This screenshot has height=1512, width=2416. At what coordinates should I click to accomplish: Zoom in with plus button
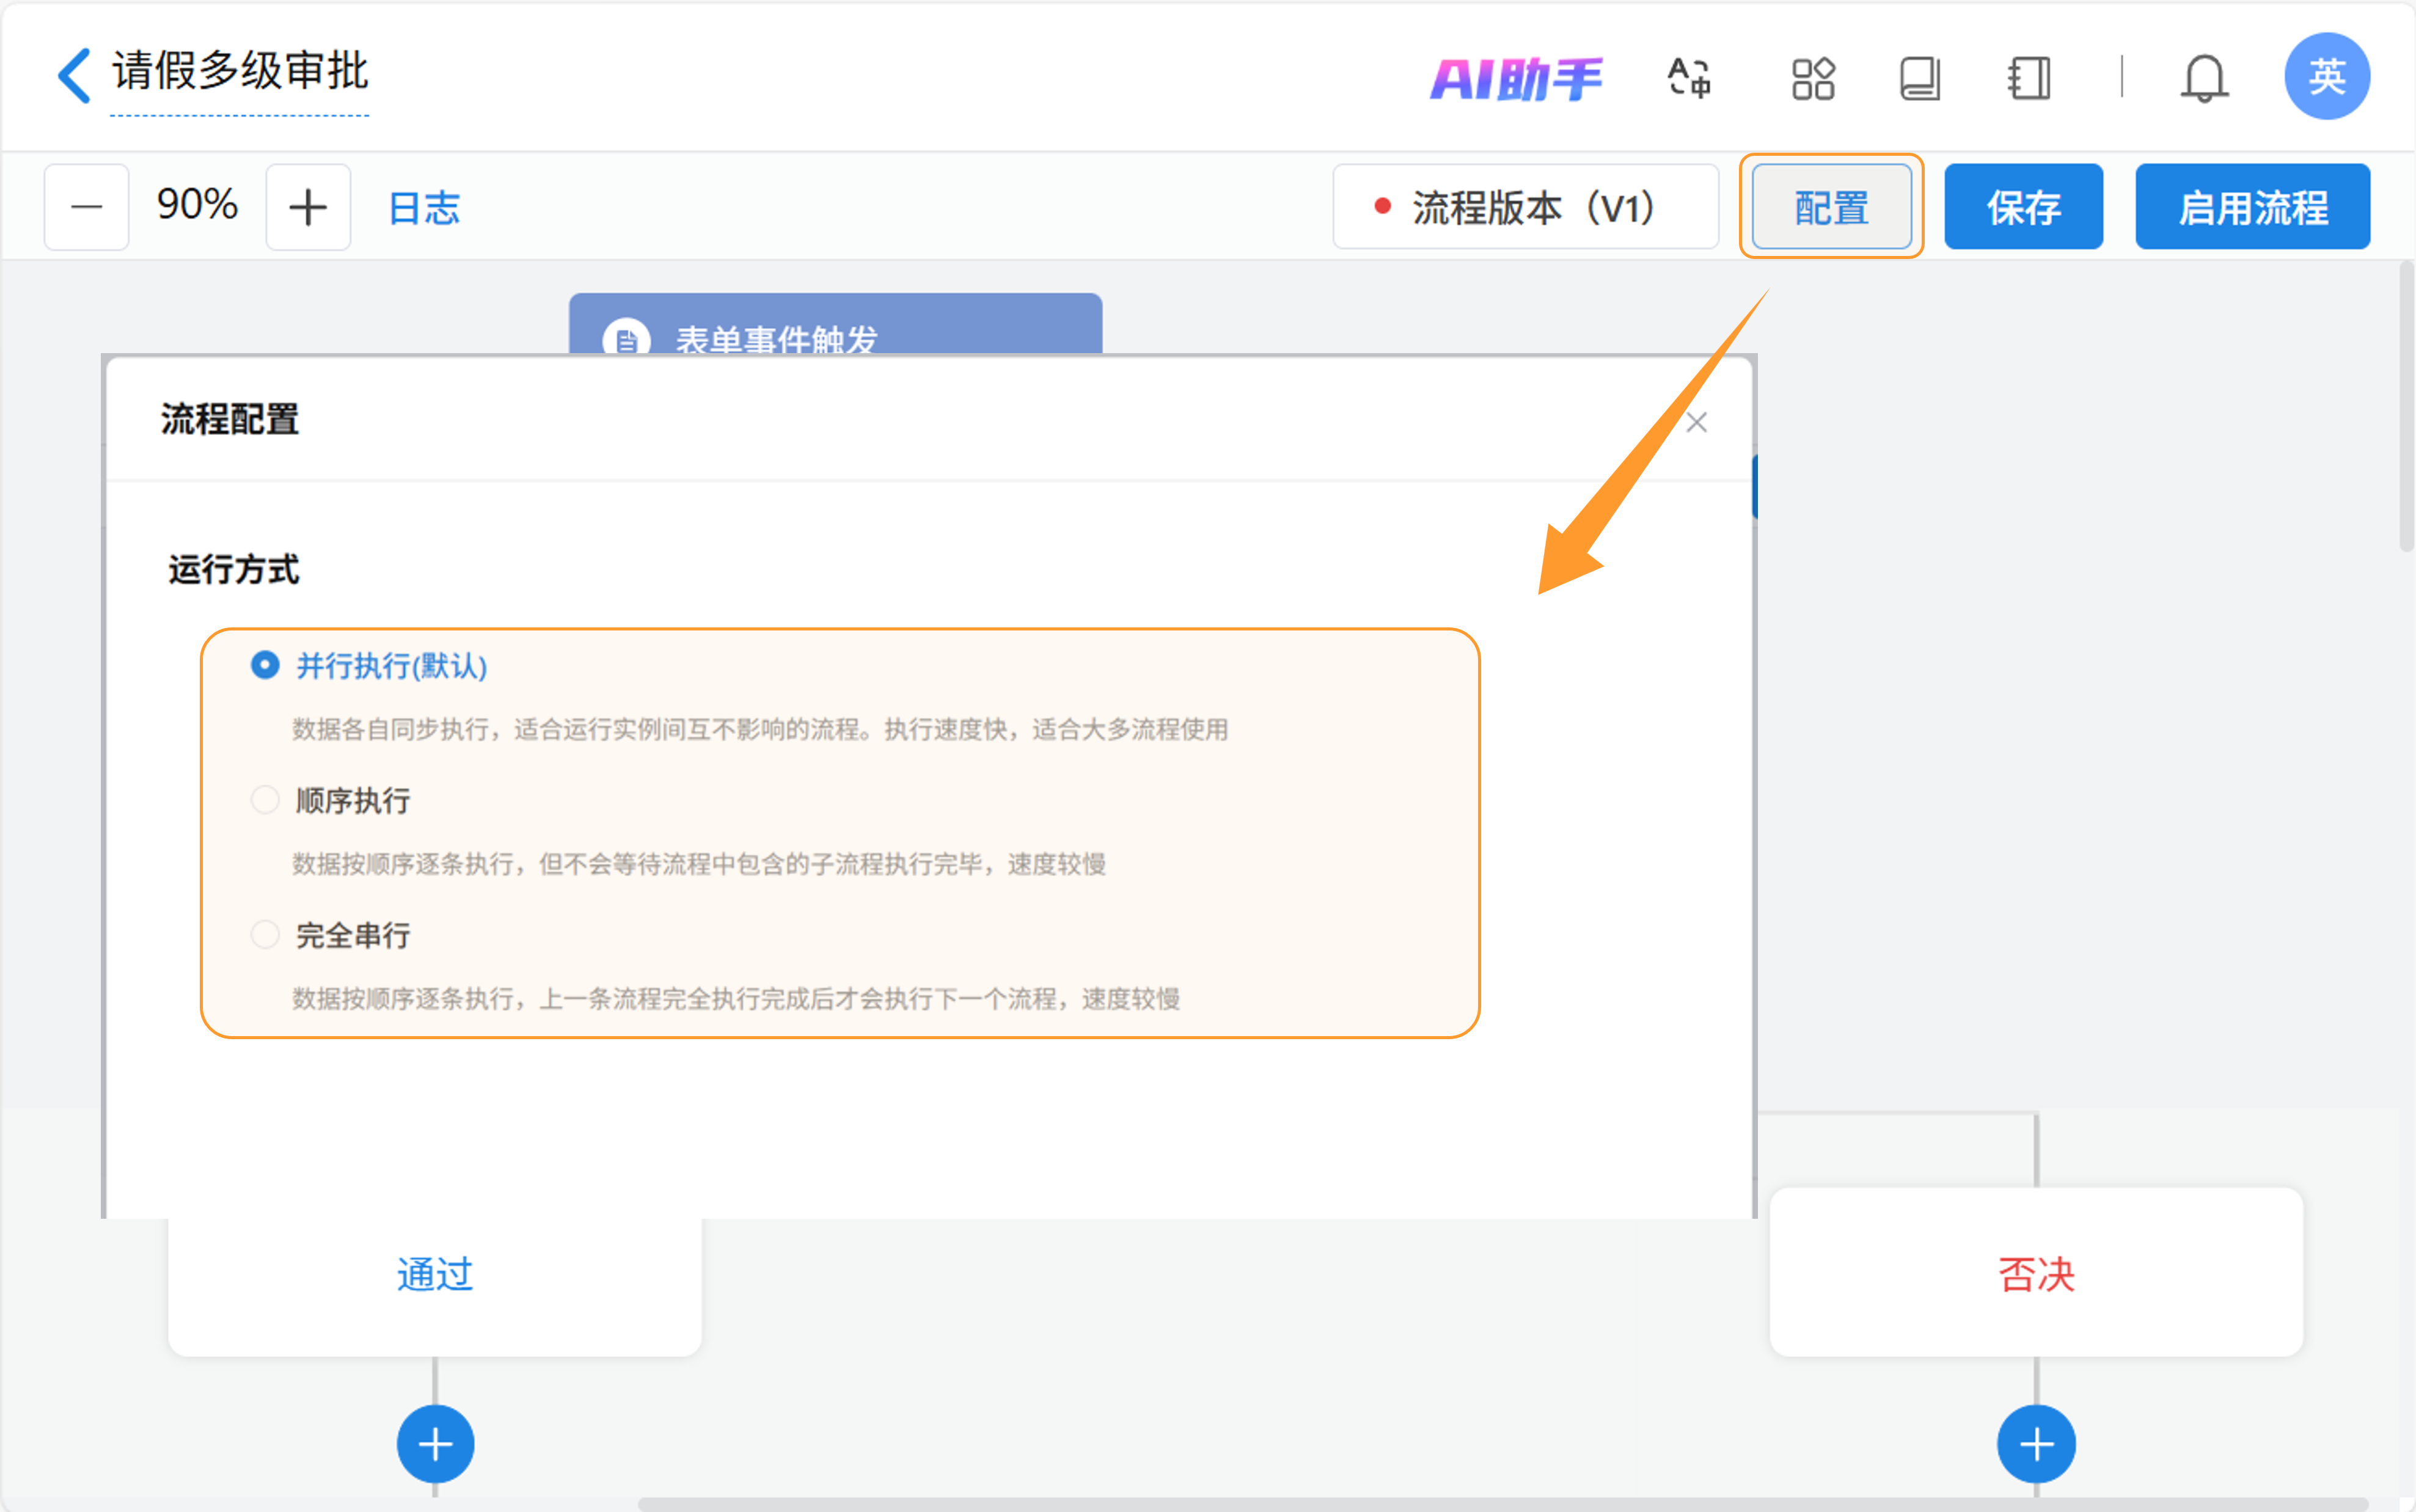click(x=308, y=207)
